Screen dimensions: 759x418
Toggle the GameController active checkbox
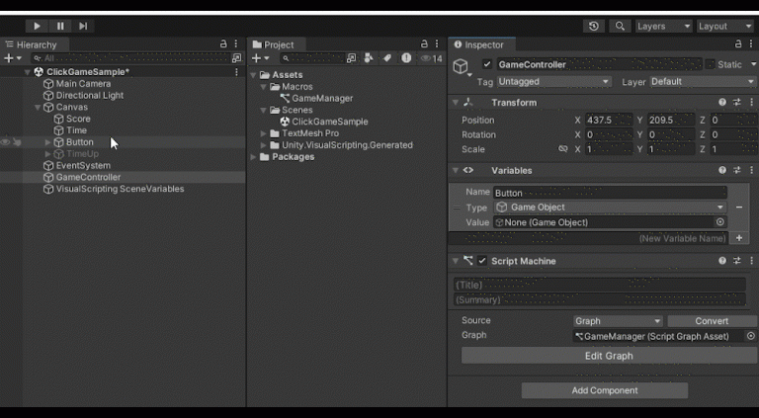(487, 65)
